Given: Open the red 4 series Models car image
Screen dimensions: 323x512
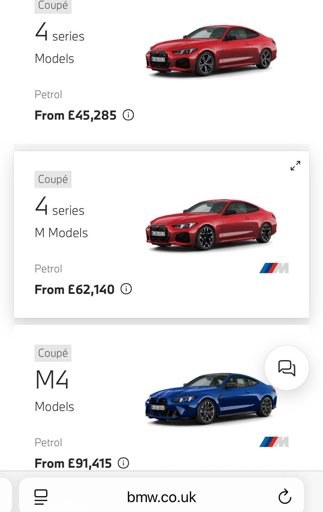Looking at the screenshot, I should tap(211, 52).
